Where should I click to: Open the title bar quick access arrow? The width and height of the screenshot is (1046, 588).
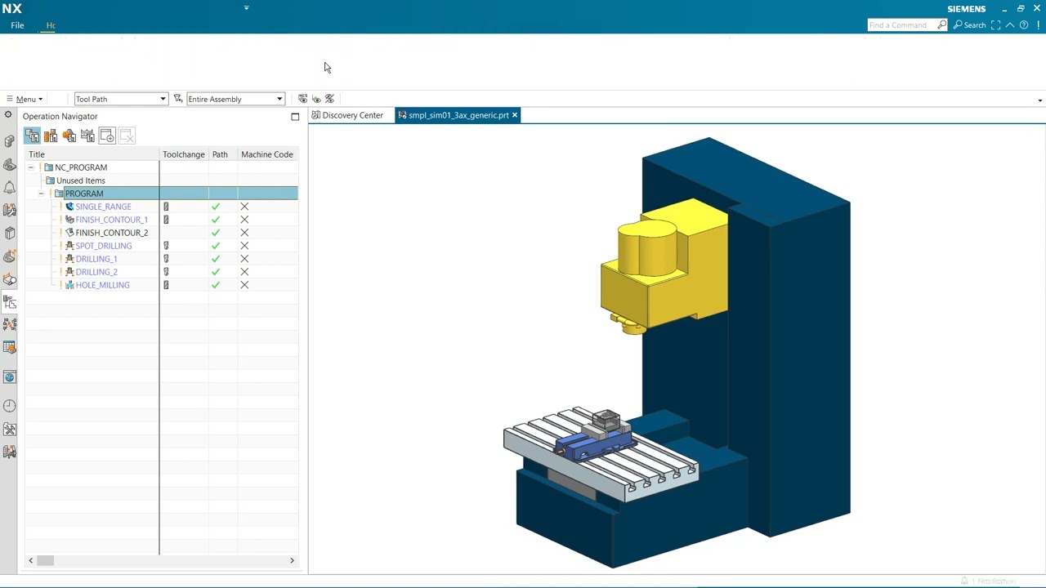(246, 8)
